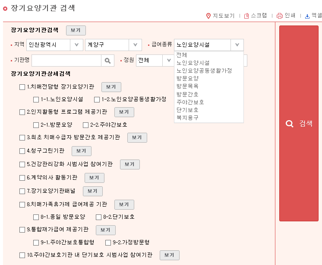Click 보기 for 5.건강관리강화 시범사업
Image resolution: width=322 pixels, height=265 pixels.
(130, 164)
